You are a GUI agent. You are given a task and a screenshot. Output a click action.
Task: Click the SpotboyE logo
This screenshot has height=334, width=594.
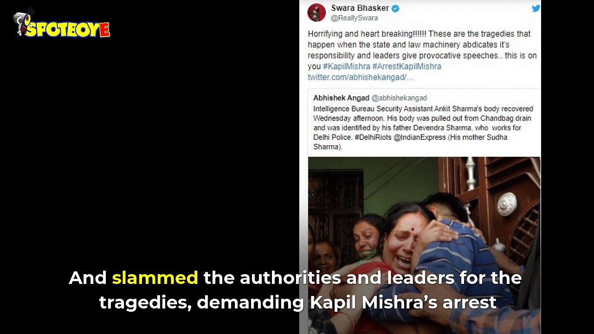62,23
